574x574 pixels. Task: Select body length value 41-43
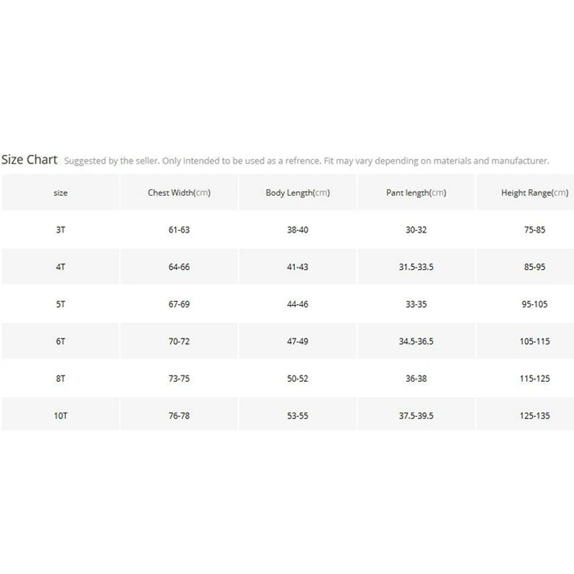298,267
